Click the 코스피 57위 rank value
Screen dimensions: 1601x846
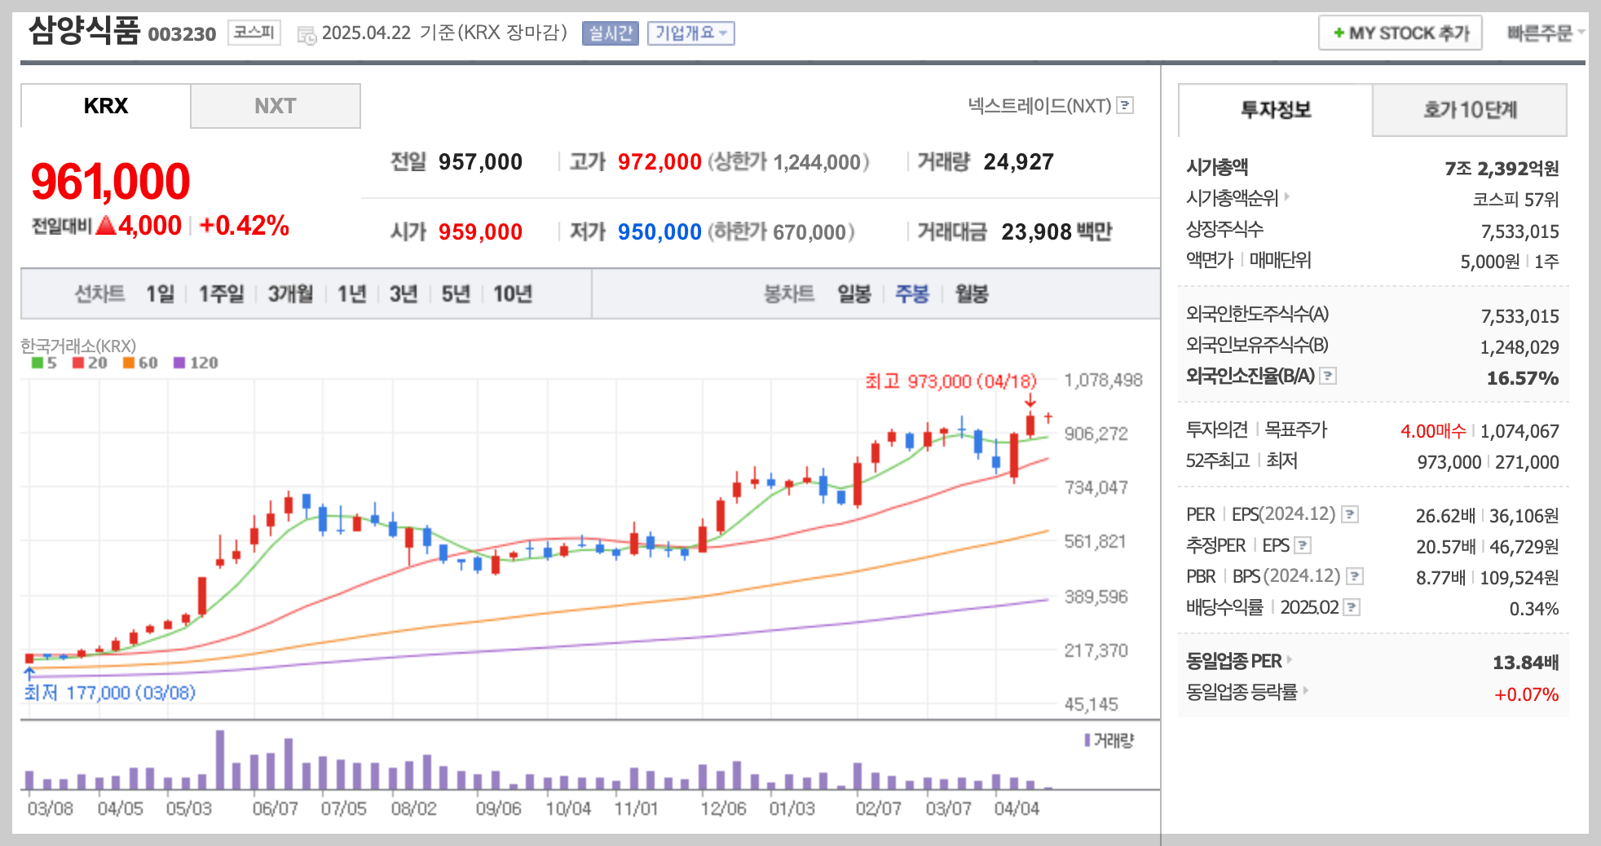click(1515, 200)
